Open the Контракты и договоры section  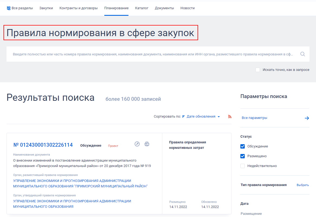click(78, 8)
